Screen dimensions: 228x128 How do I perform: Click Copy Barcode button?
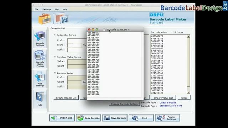[x=88, y=118]
